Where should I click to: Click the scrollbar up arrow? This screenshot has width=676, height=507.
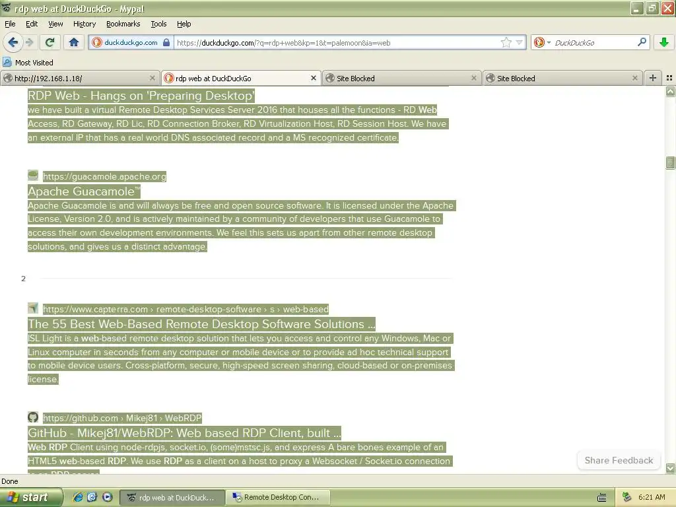pos(670,91)
